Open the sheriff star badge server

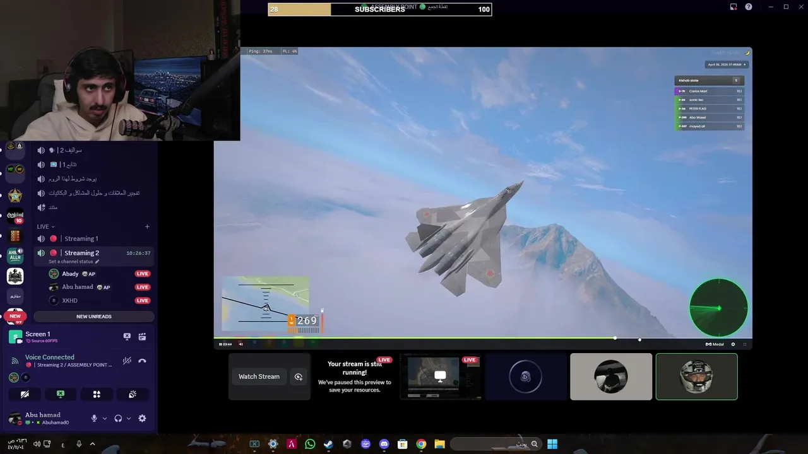[x=15, y=195]
